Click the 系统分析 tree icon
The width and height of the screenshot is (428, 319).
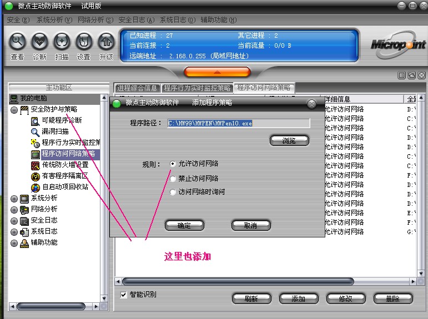click(x=24, y=199)
